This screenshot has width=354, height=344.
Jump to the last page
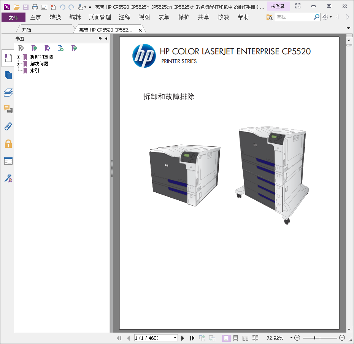(x=192, y=338)
